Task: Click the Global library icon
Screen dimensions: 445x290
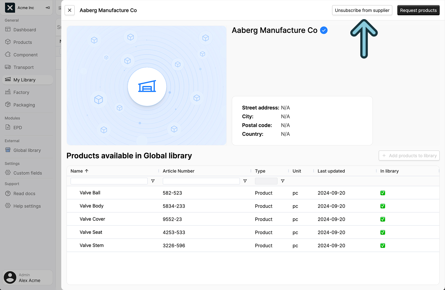Action: (8, 150)
